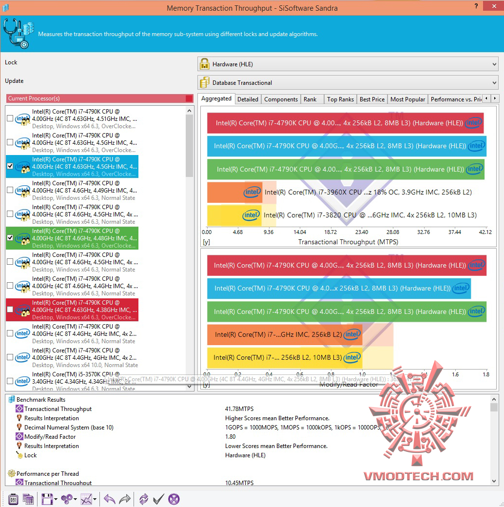Uncheck the green highlighted 4.48GHz IMC processor
This screenshot has height=507, width=504.
pyautogui.click(x=10, y=238)
